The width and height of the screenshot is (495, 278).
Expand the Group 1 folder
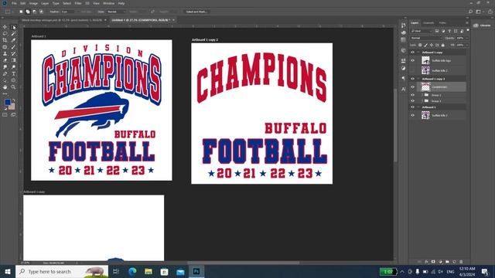(422, 101)
